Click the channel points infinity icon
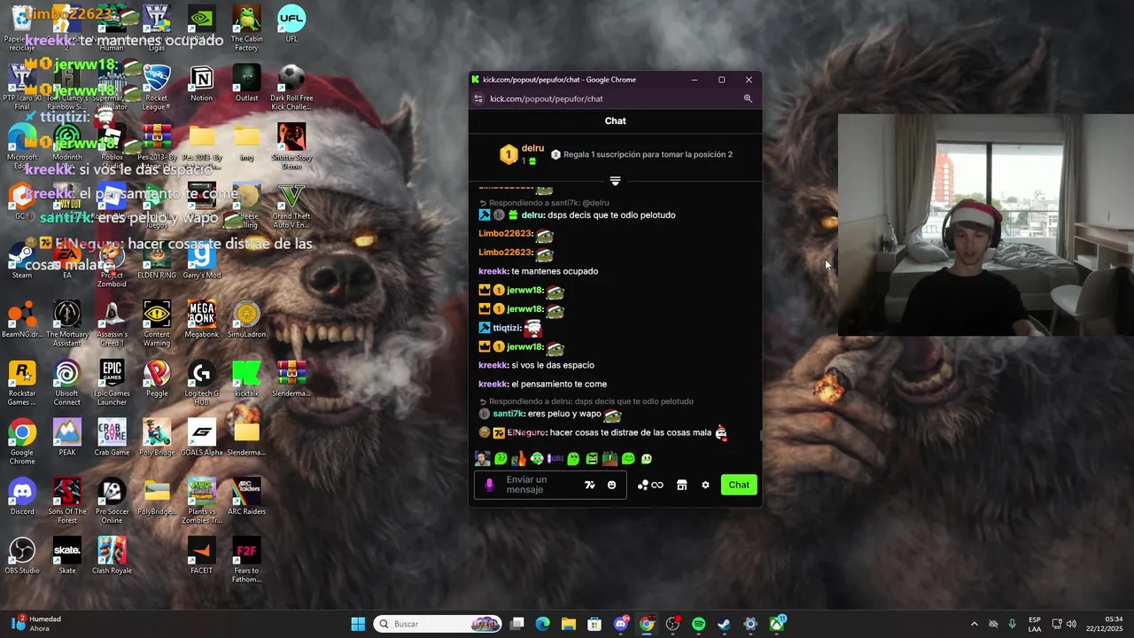 pyautogui.click(x=651, y=485)
